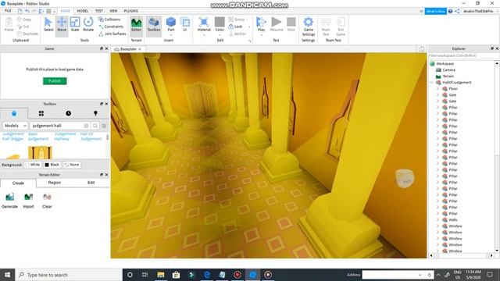
Task: Open Toolbox Creations lightbulb tab
Action: coord(95,113)
